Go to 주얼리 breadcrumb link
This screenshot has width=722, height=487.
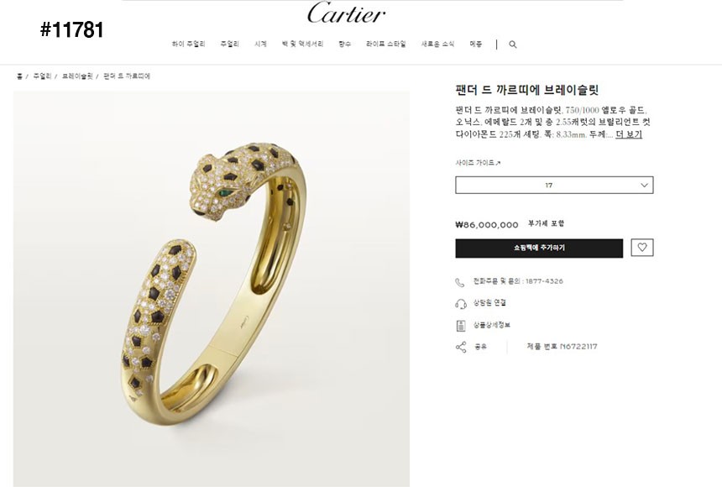click(x=42, y=76)
